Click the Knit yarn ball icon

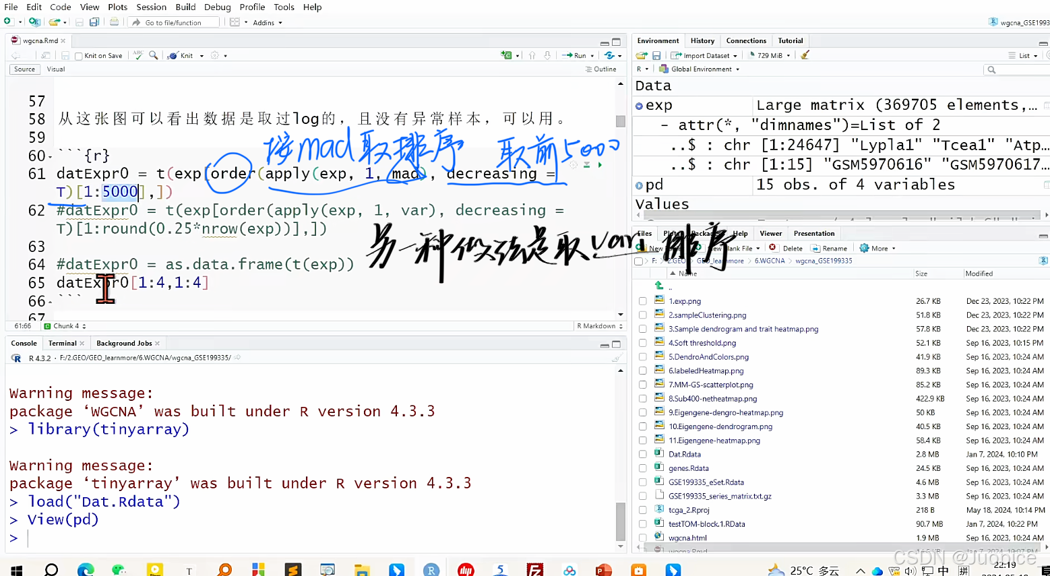coord(173,55)
